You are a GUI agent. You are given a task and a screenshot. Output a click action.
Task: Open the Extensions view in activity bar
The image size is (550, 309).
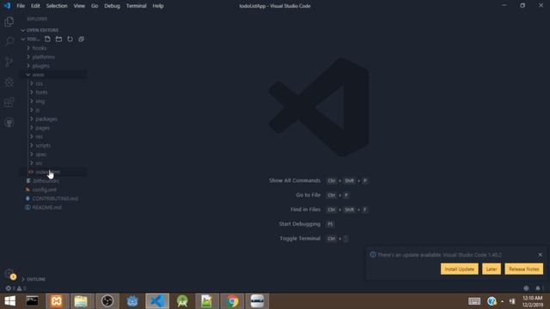[x=9, y=102]
